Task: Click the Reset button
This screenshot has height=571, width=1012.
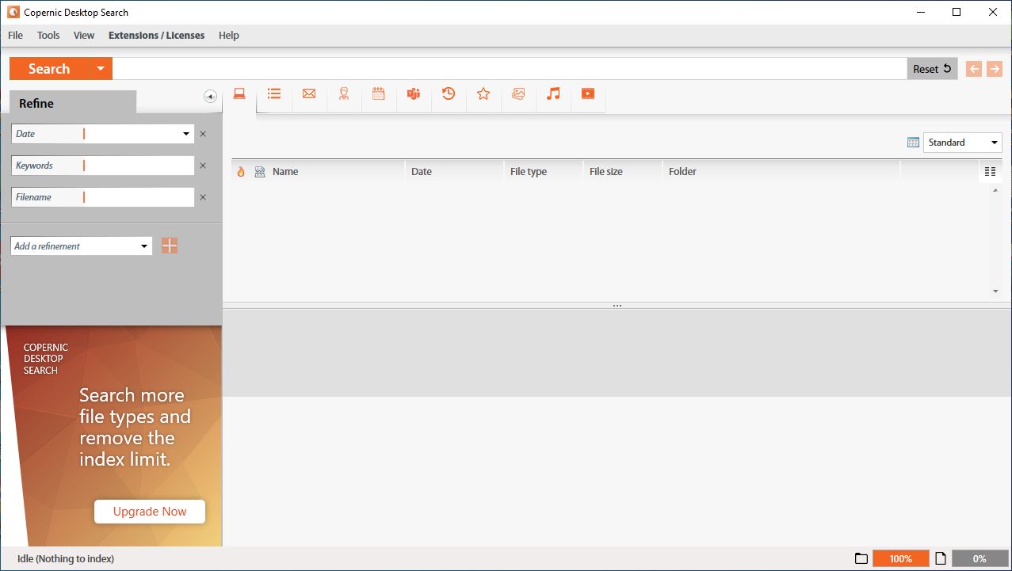Action: click(932, 69)
